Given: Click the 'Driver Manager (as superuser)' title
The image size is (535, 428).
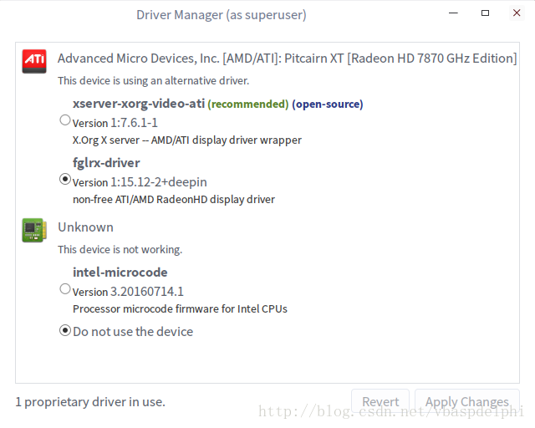Looking at the screenshot, I should pyautogui.click(x=222, y=15).
